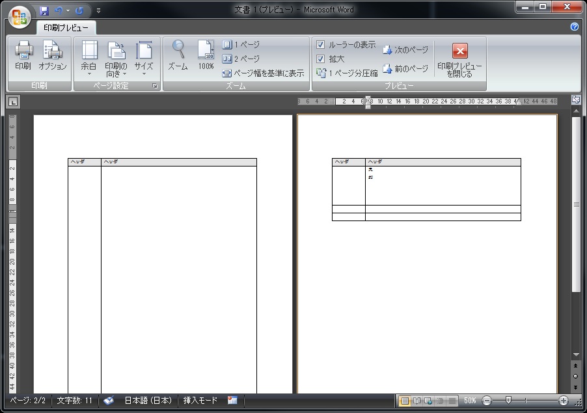The width and height of the screenshot is (587, 413).
Task: Open Word help question mark icon
Action: pos(574,27)
